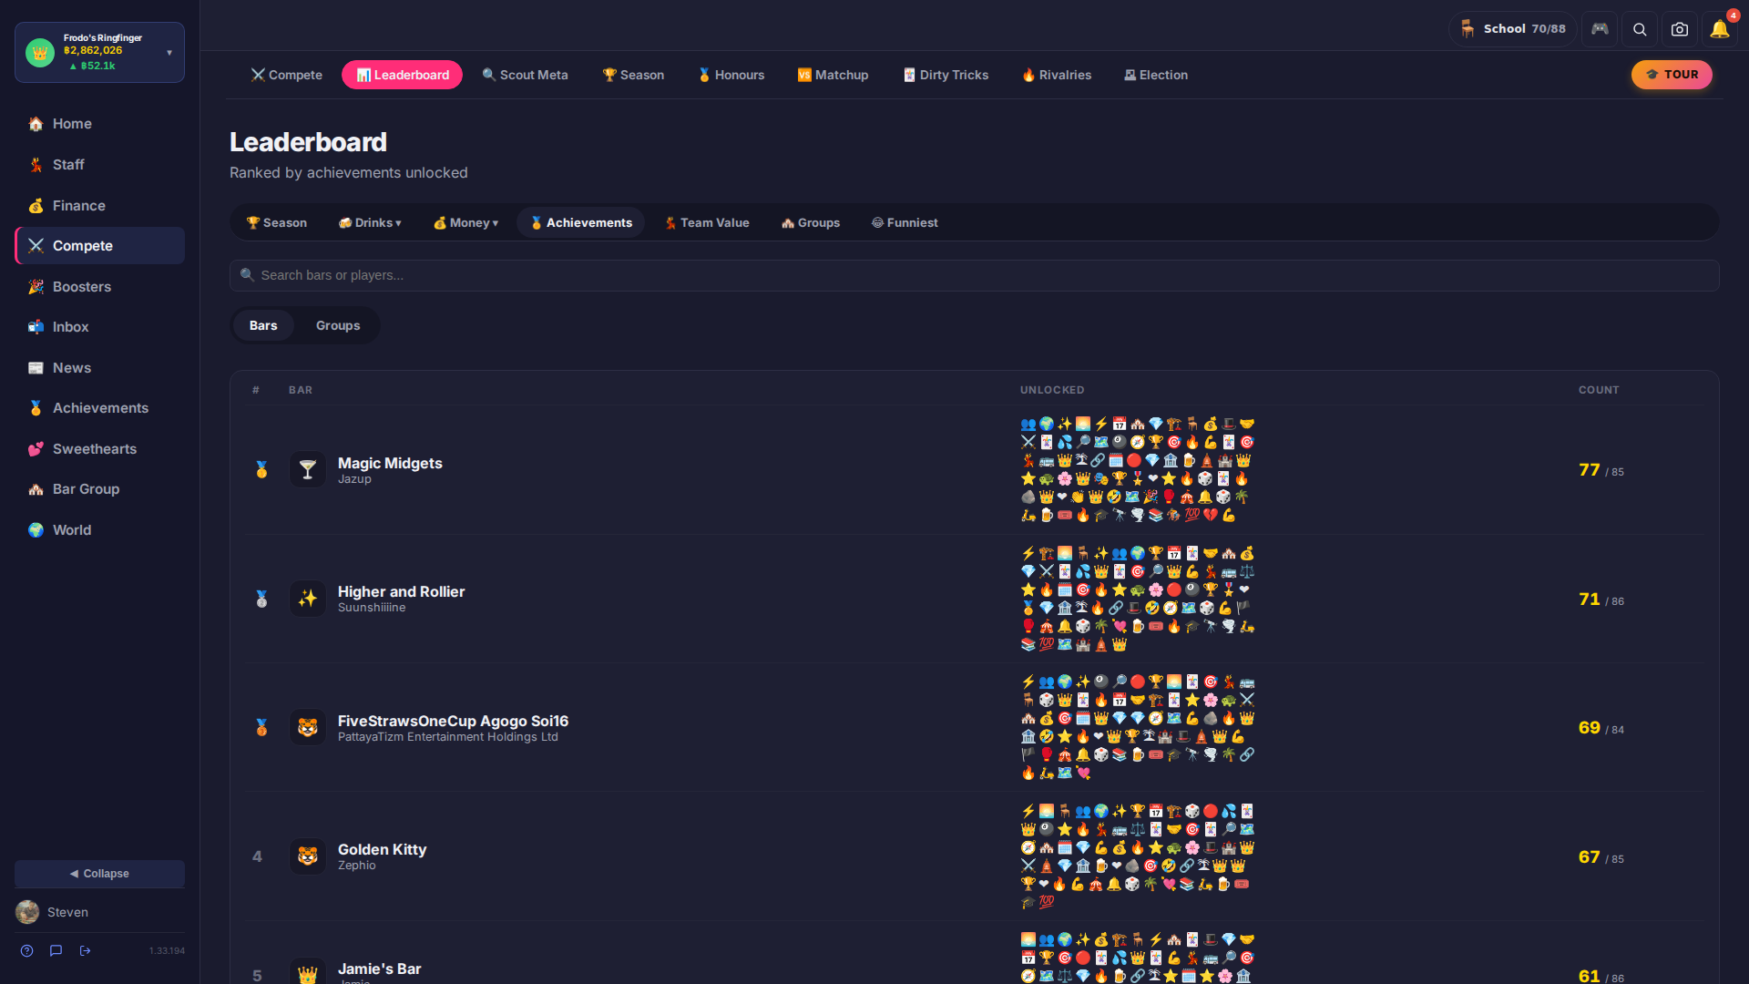Open the Dirty Tricks tab
This screenshot has width=1749, height=984.
[946, 75]
